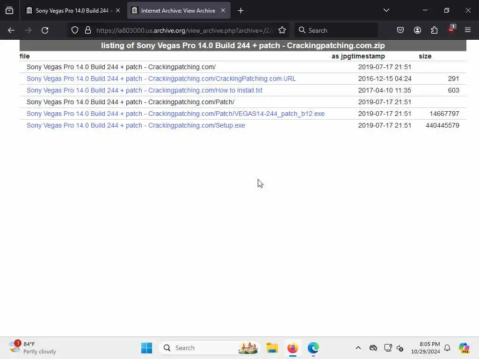Screen dimensions: 479x359
Task: Open the Firefox account icon
Action: click(417, 30)
